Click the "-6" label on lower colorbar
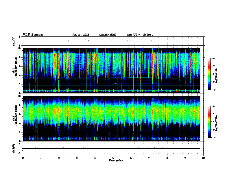 pos(213,106)
